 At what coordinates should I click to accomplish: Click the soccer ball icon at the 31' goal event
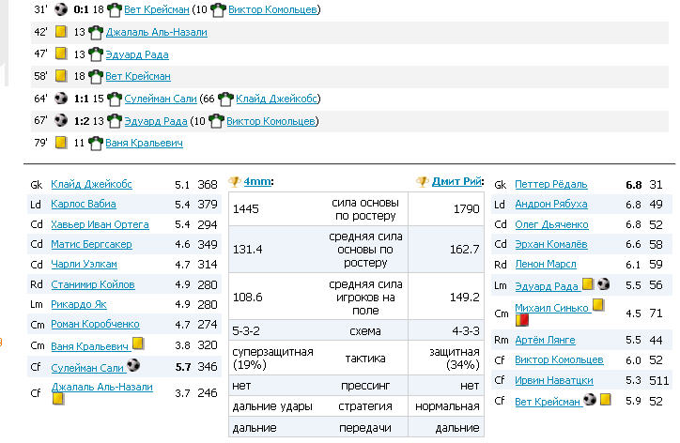click(x=61, y=9)
